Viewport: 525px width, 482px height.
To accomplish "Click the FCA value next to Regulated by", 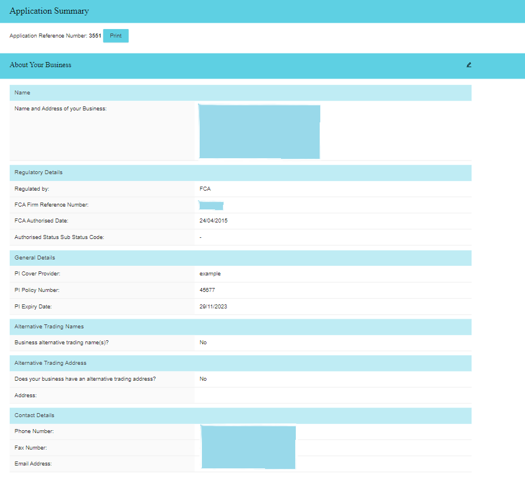I will point(204,188).
